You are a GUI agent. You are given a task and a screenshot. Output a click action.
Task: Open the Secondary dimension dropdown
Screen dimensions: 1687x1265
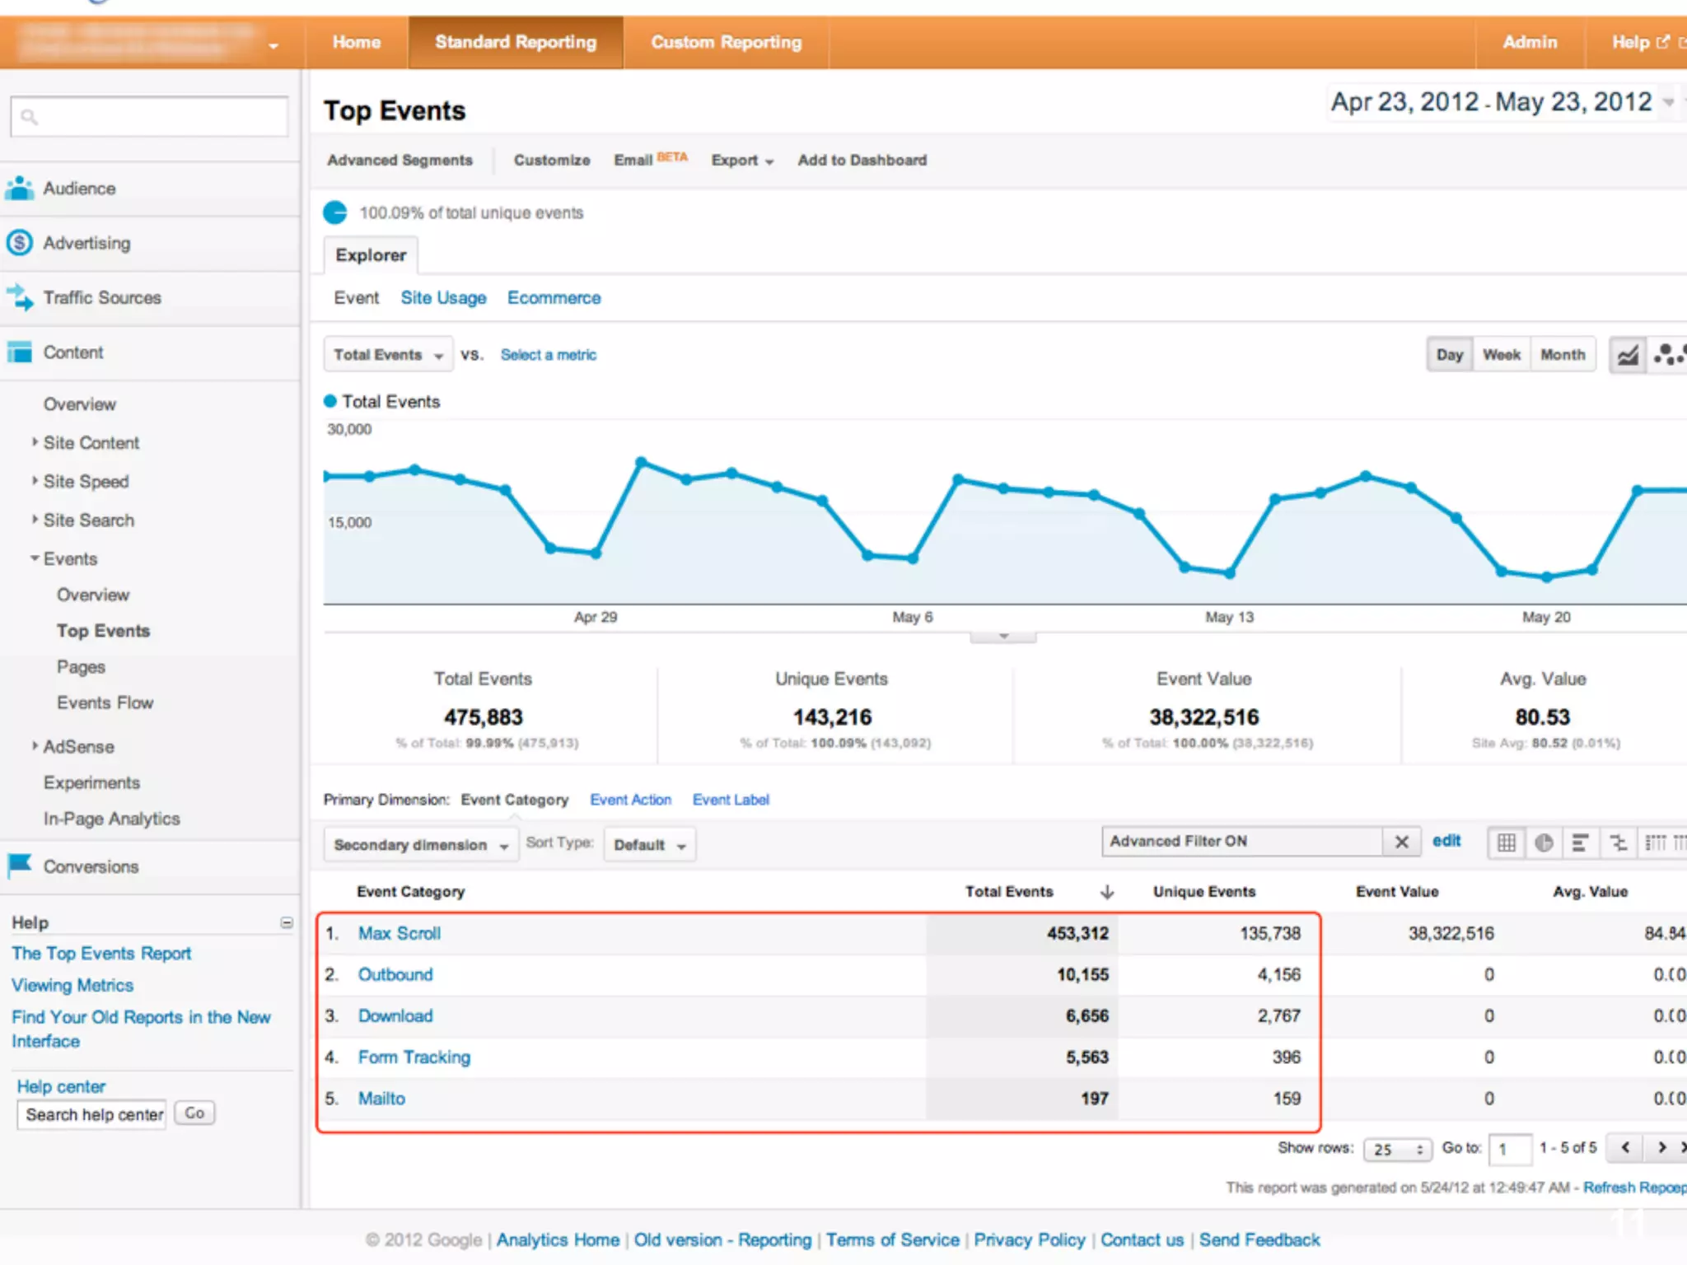(x=420, y=845)
